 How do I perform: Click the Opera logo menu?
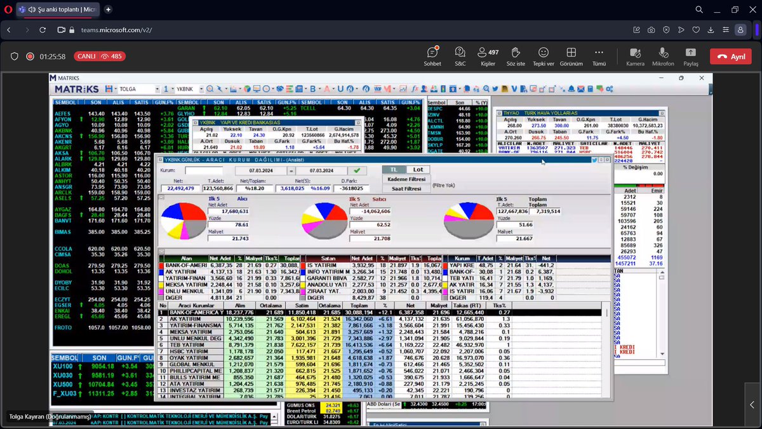[x=7, y=10]
